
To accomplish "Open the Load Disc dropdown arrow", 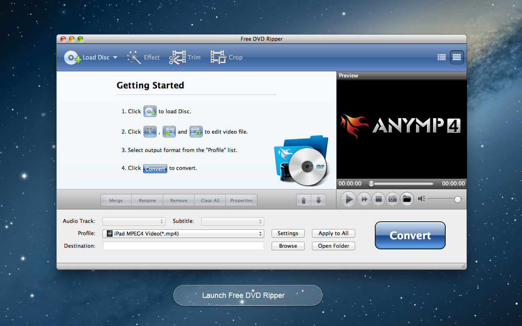I will coord(115,57).
